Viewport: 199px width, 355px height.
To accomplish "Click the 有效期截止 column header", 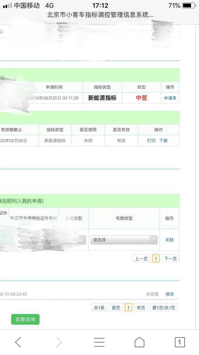I will click(11, 130).
